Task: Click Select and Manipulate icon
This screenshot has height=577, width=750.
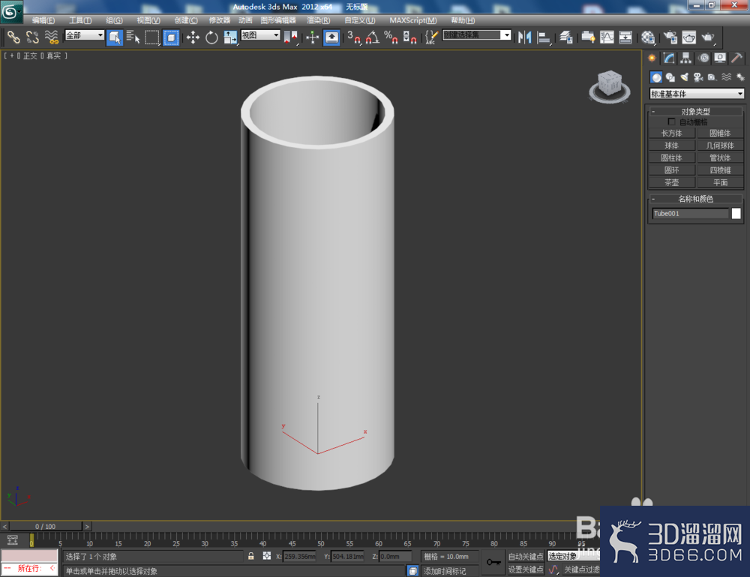Action: [x=312, y=38]
